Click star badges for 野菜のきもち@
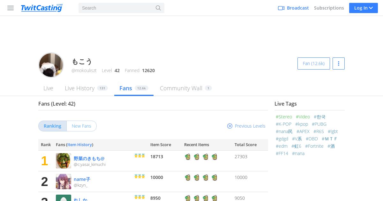The width and height of the screenshot is (383, 201). coord(140,156)
